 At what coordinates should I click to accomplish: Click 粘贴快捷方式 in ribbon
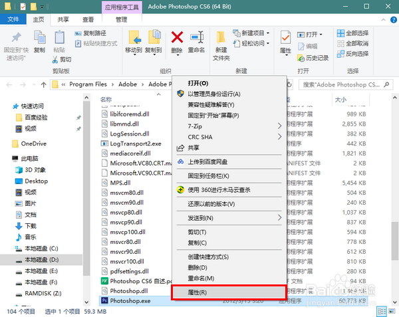click(x=96, y=43)
